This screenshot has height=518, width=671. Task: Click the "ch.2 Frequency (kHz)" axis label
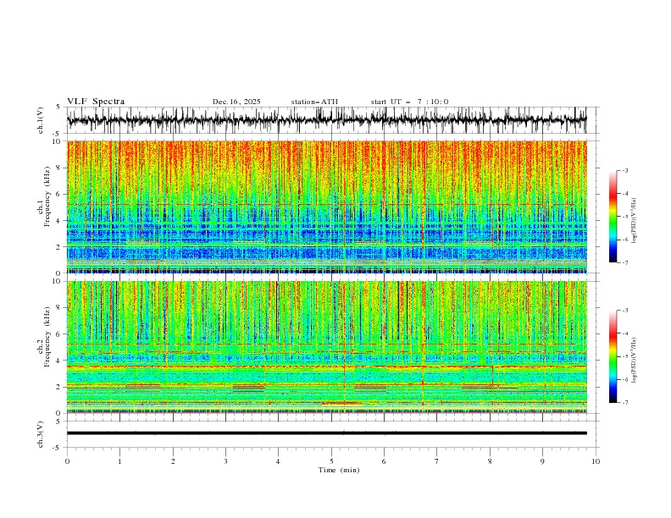(x=44, y=336)
